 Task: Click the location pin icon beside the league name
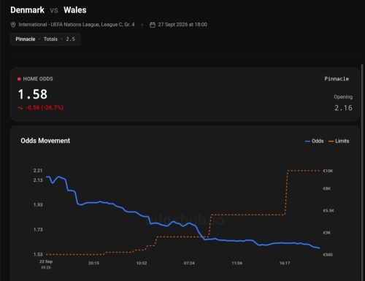13,25
